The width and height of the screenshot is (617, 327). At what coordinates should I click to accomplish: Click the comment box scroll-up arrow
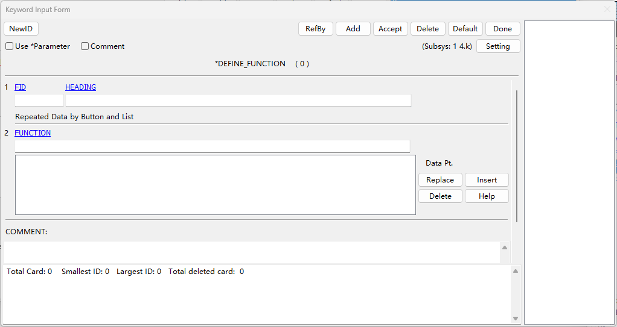(x=505, y=248)
